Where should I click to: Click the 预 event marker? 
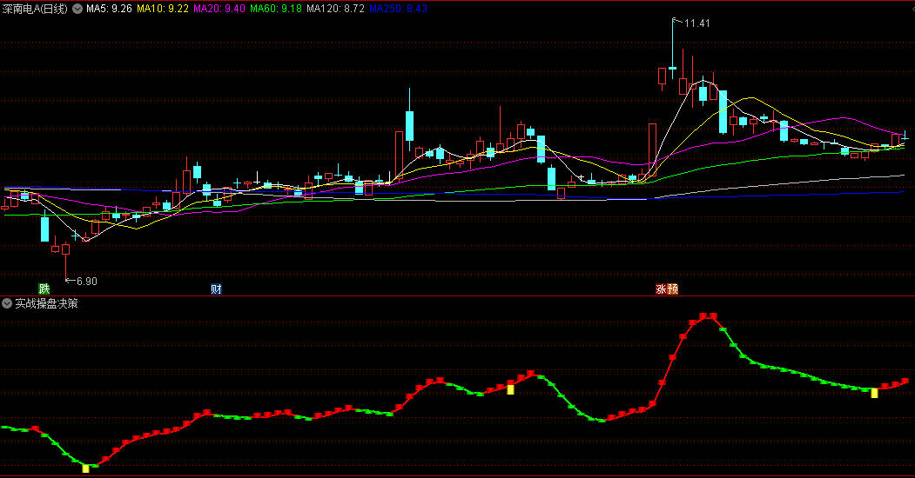click(673, 289)
